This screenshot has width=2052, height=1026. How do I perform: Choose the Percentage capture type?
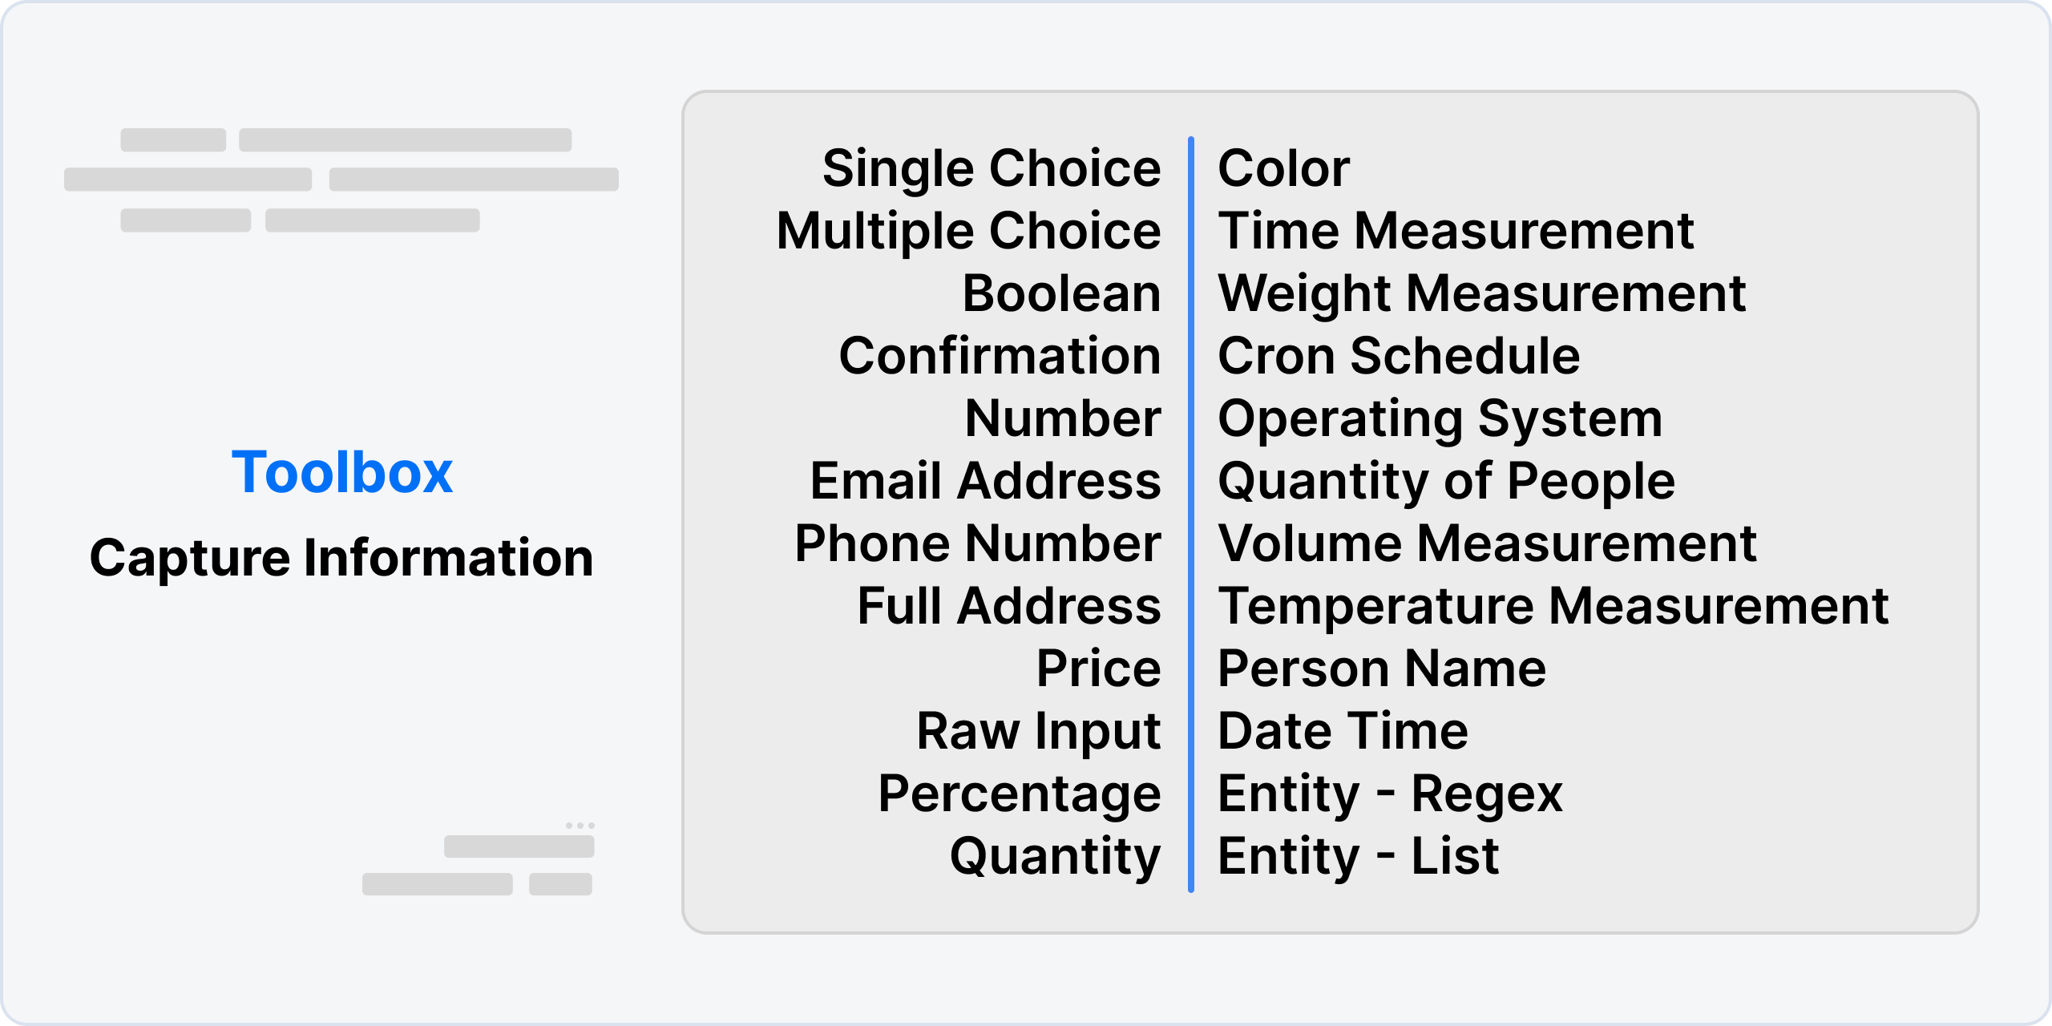pos(1020,795)
